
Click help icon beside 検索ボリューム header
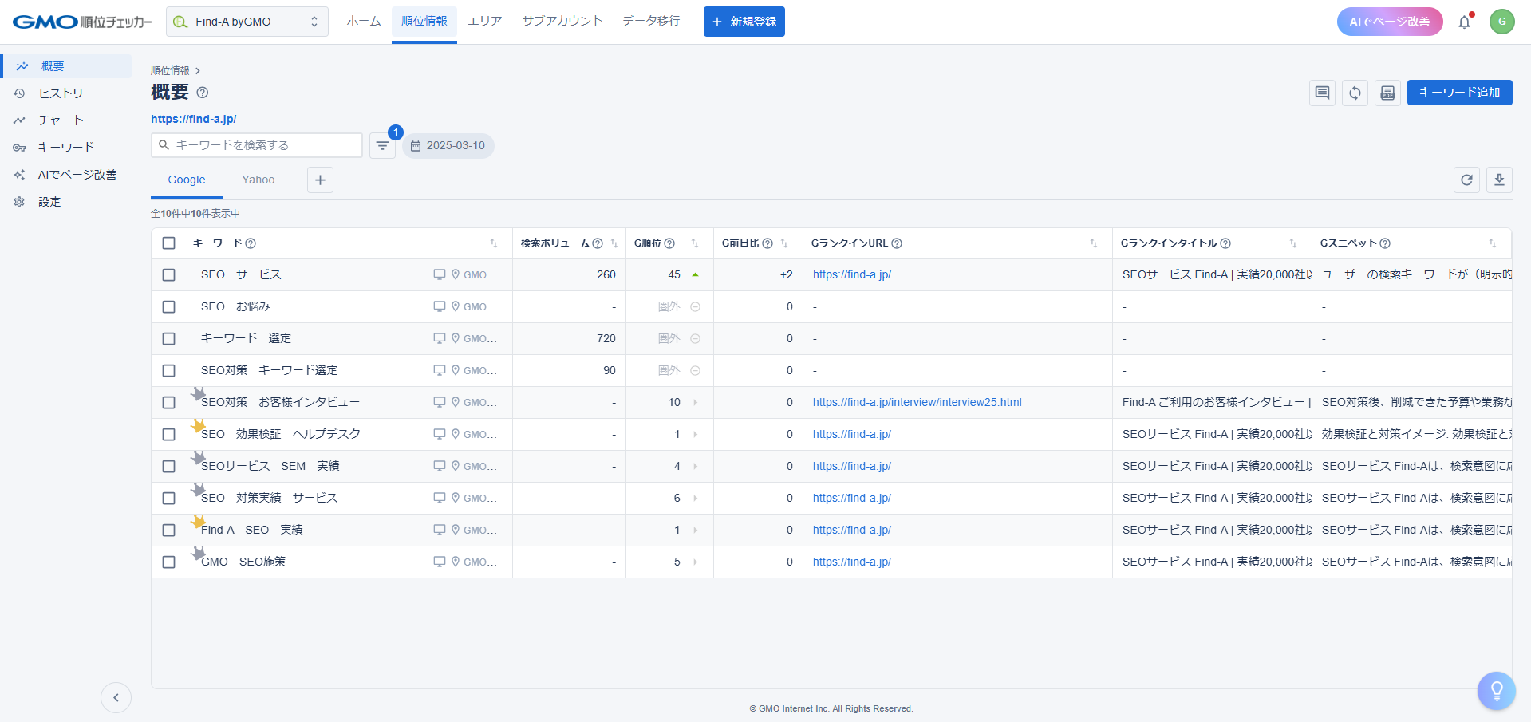click(598, 243)
